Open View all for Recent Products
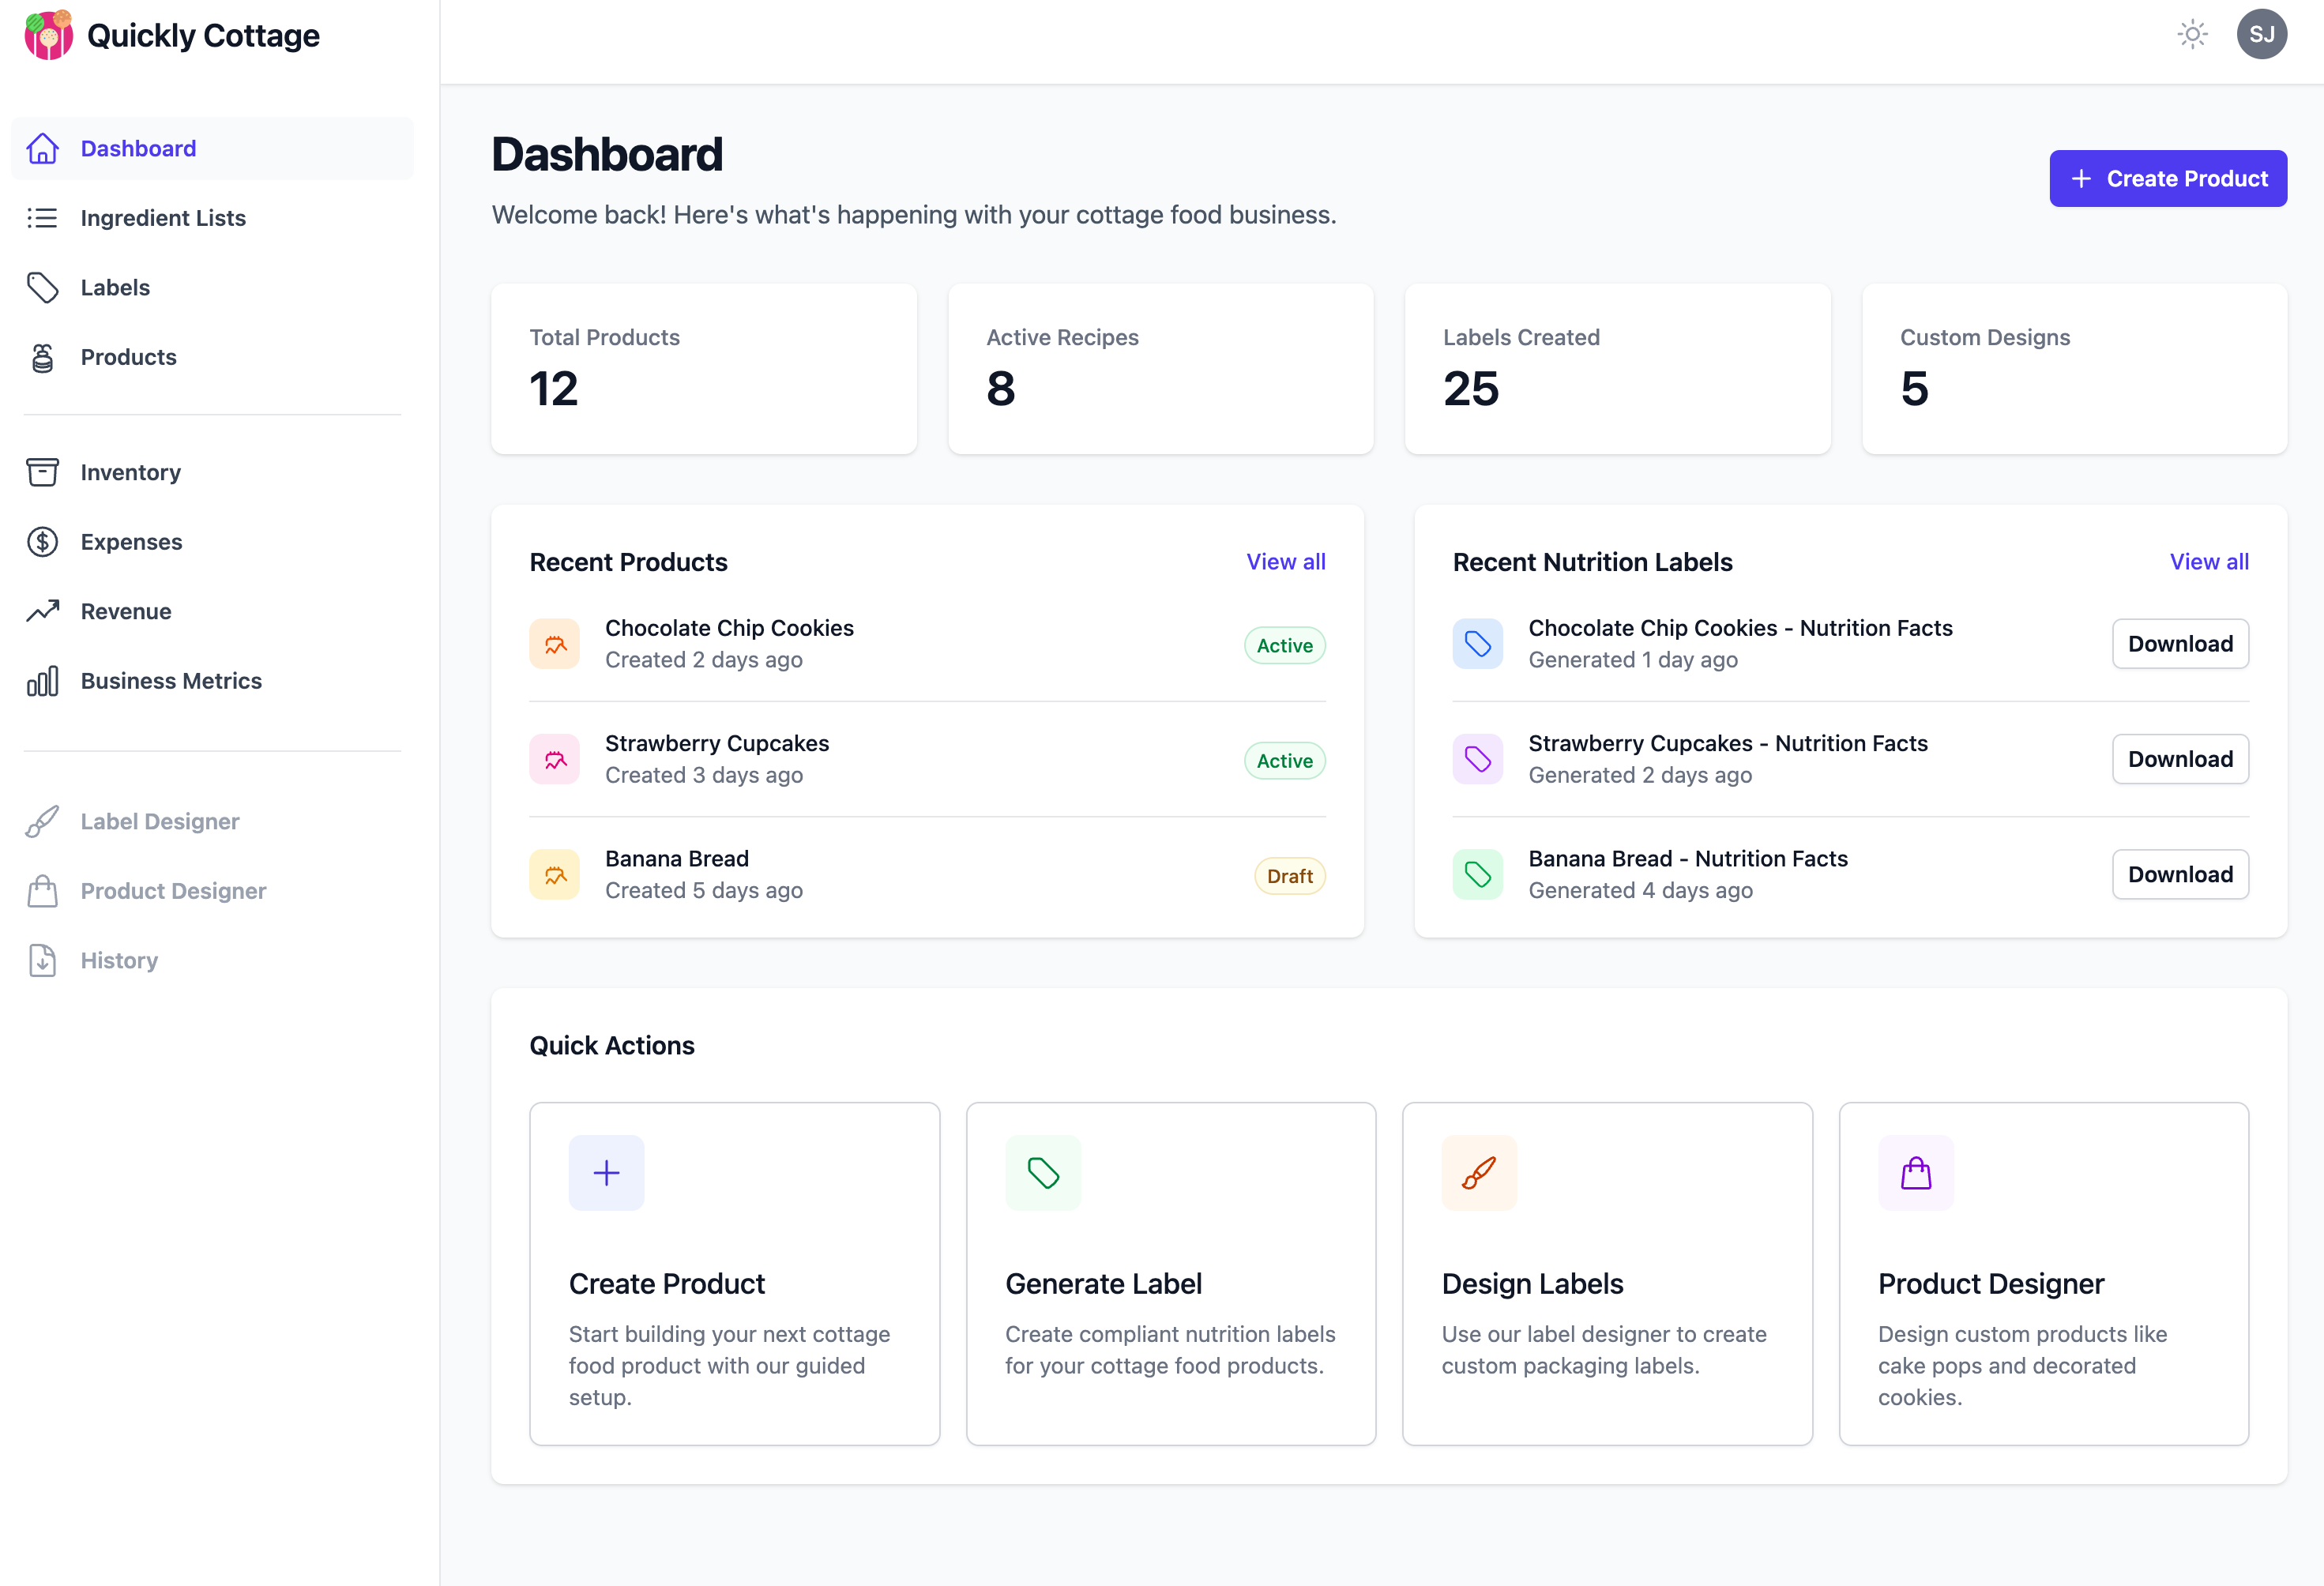The height and width of the screenshot is (1586, 2324). tap(1286, 561)
